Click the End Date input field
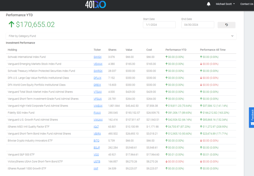Image resolution: width=254 pixels, height=176 pixels. 198,25
